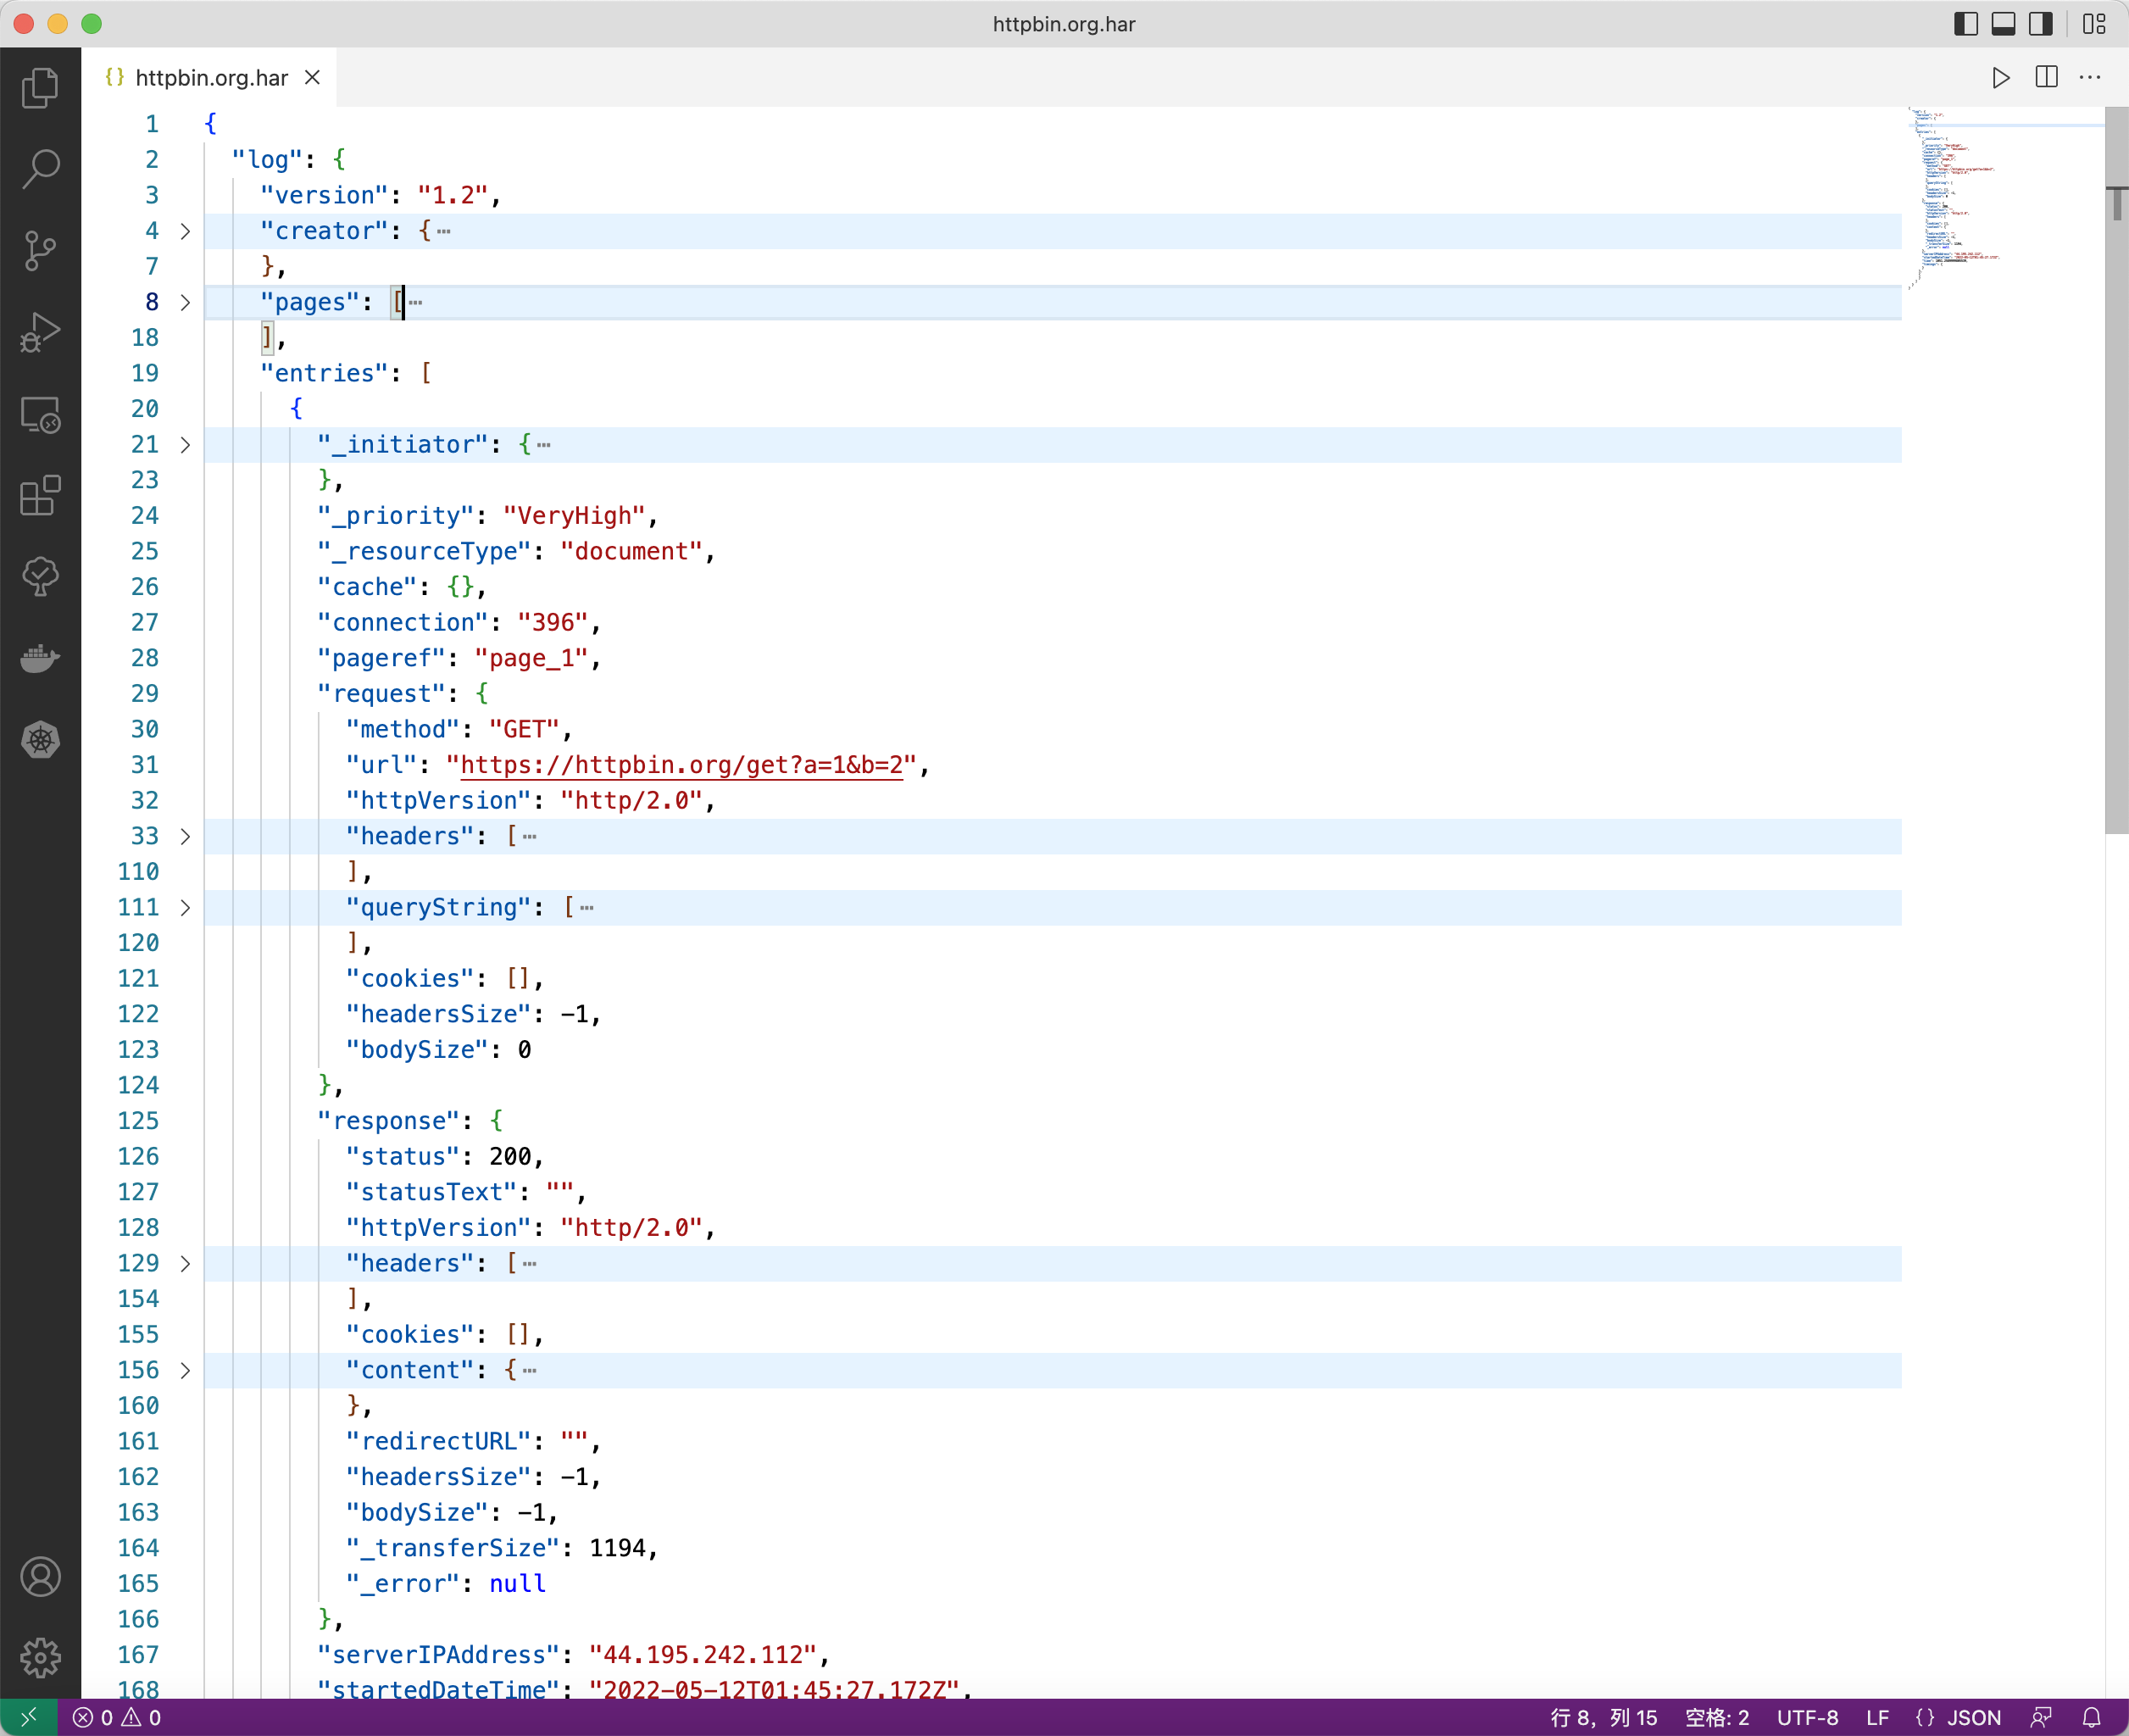Open the Extensions view icon
Image resolution: width=2129 pixels, height=1736 pixels.
[40, 495]
